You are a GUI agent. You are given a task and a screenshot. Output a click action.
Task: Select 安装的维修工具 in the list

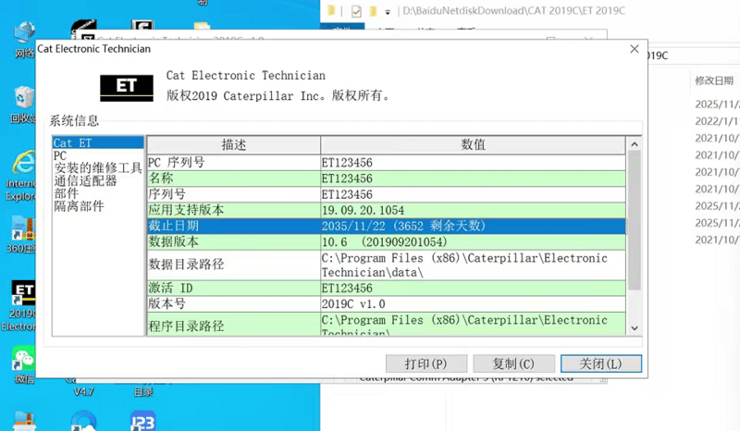coord(97,168)
